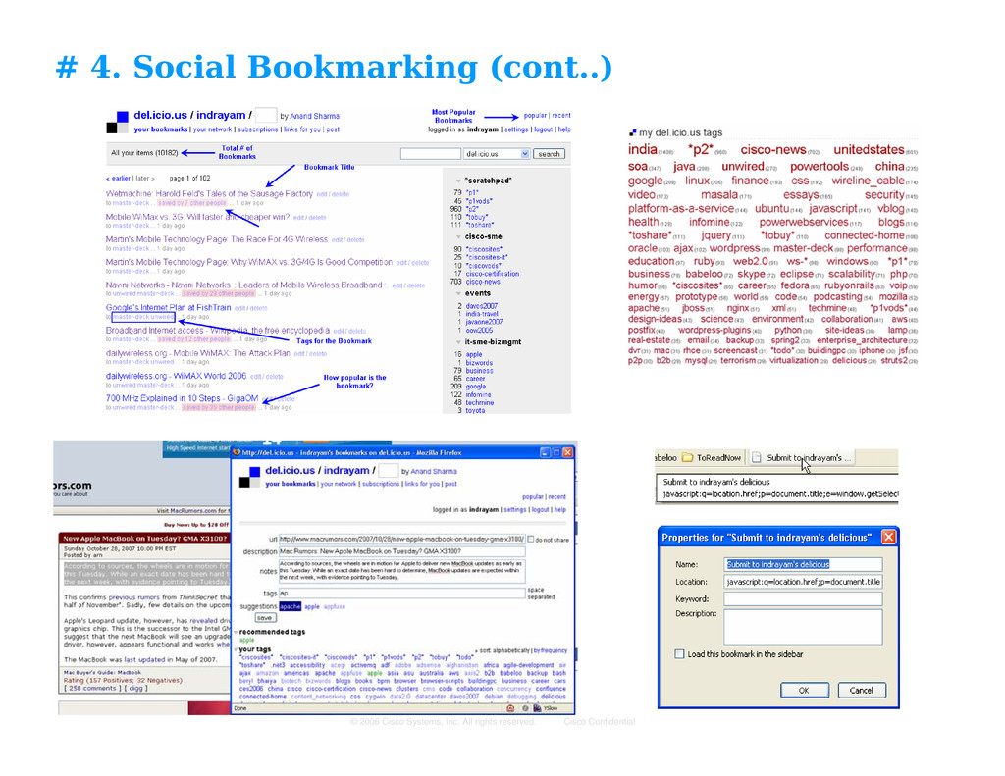Viewport: 1005px width, 776px height.
Task: Click 'post' in the Firefox window navigation
Action: point(450,484)
